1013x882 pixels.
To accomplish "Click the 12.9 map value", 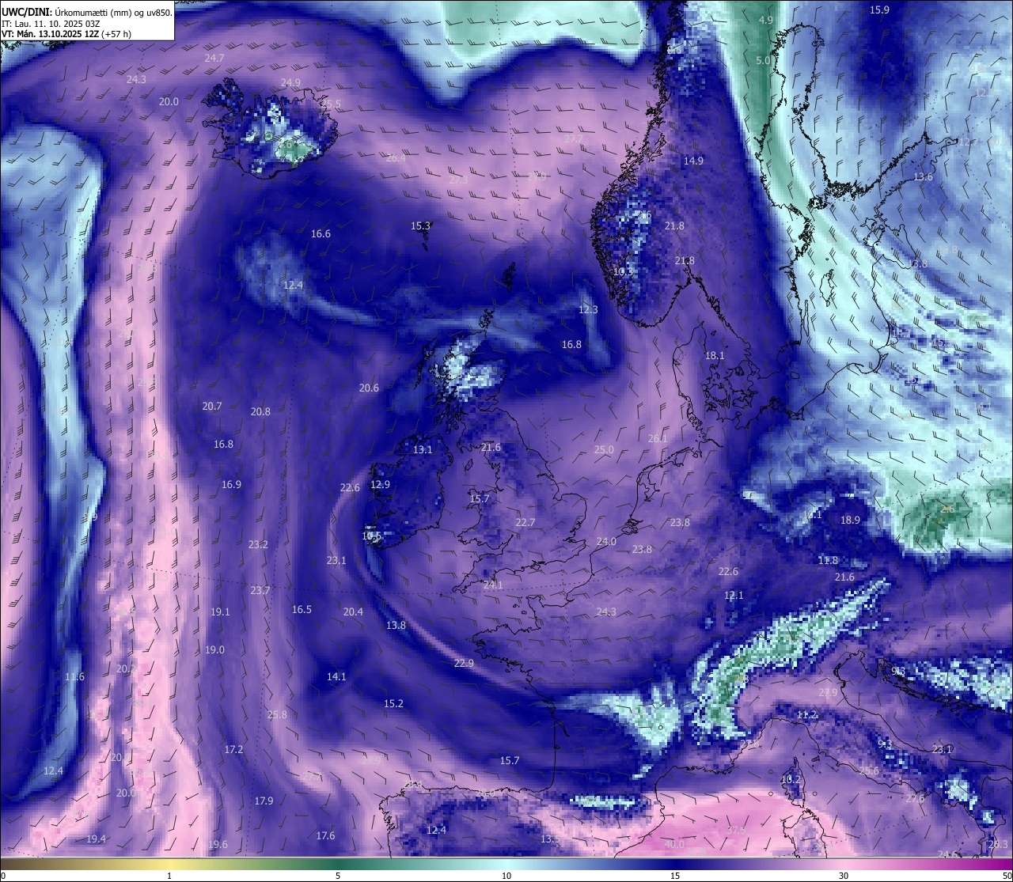I will [x=380, y=485].
